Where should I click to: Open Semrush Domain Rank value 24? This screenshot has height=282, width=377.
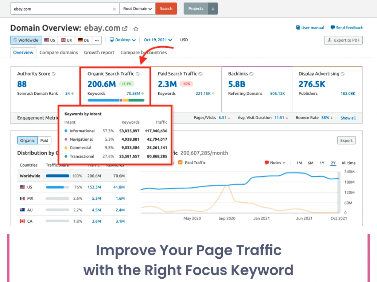click(67, 94)
